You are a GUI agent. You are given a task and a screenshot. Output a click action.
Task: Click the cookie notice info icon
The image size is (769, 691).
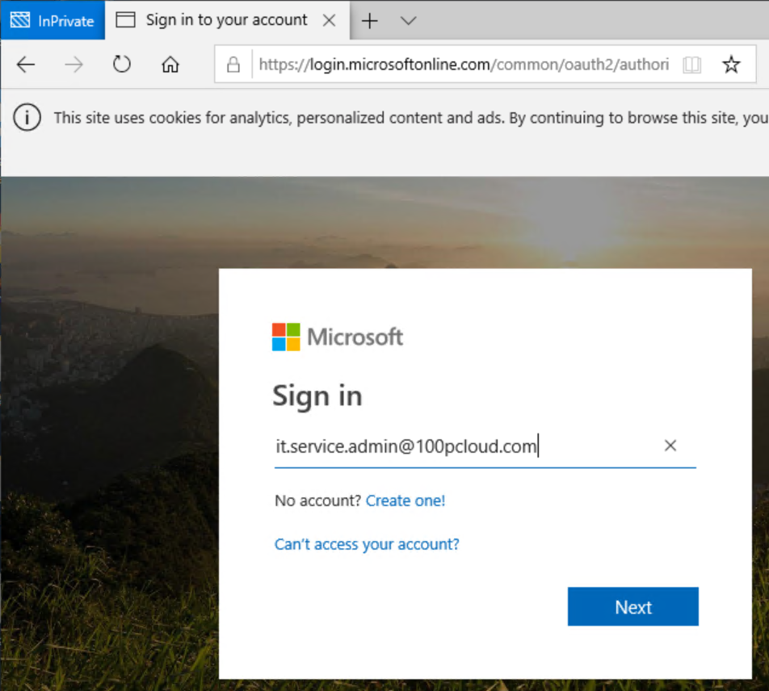27,118
